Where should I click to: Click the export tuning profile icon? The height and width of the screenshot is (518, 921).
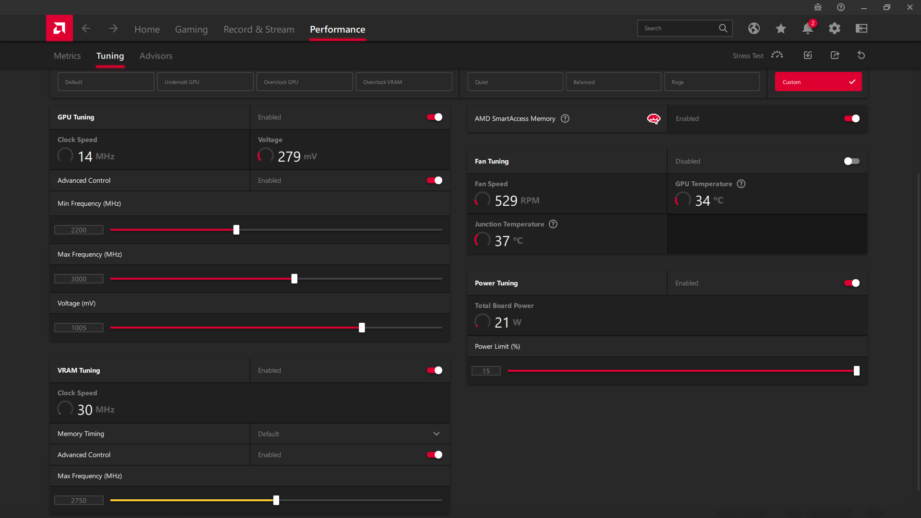pyautogui.click(x=835, y=55)
